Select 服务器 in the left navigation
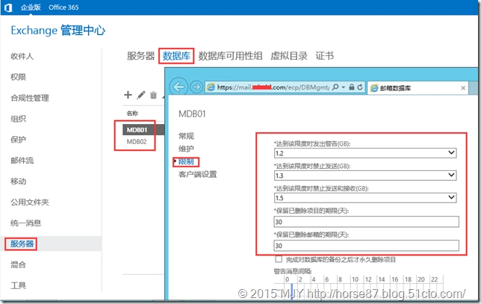 [22, 243]
